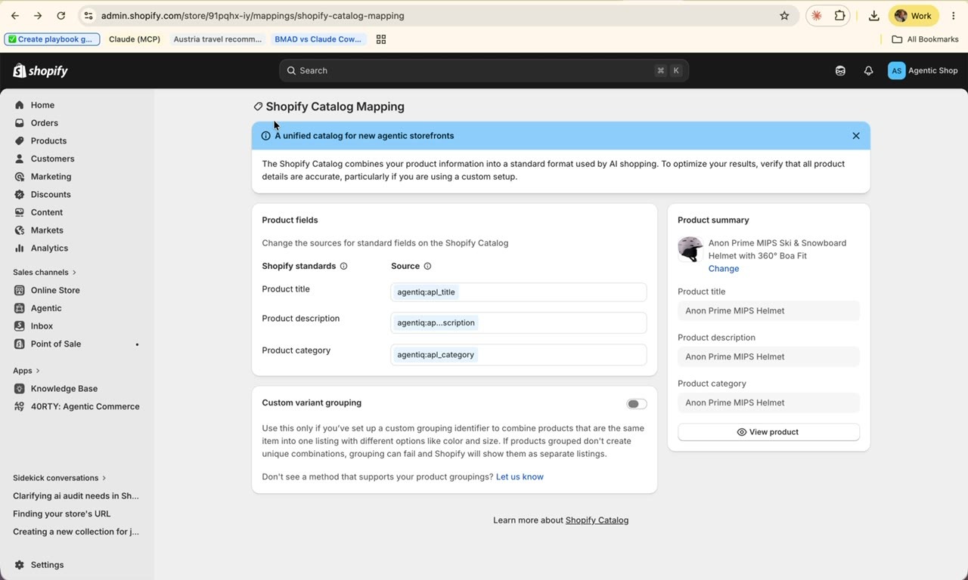The height and width of the screenshot is (580, 968).
Task: Open Clarifying ai audit needs conversation
Action: pos(76,496)
